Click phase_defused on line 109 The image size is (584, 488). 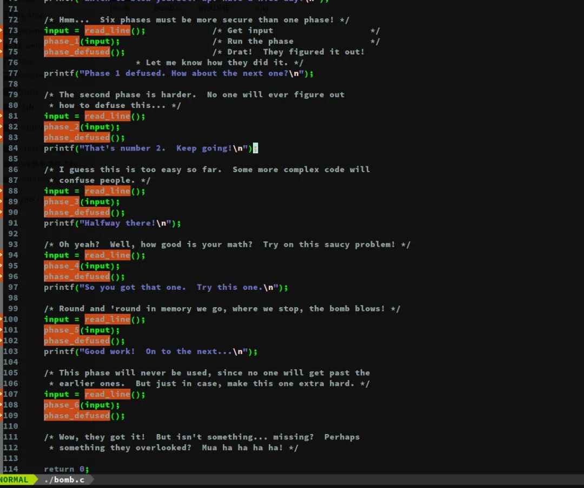77,416
